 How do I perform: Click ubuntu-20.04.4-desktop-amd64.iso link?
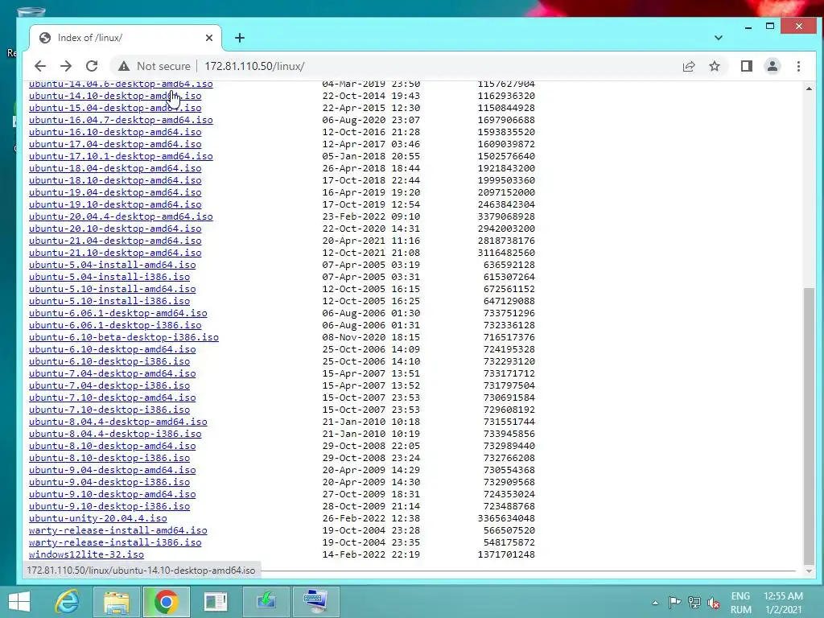coord(121,216)
